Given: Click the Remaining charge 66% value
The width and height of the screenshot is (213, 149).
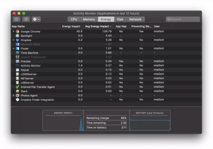Looking at the screenshot, I should (124, 118).
